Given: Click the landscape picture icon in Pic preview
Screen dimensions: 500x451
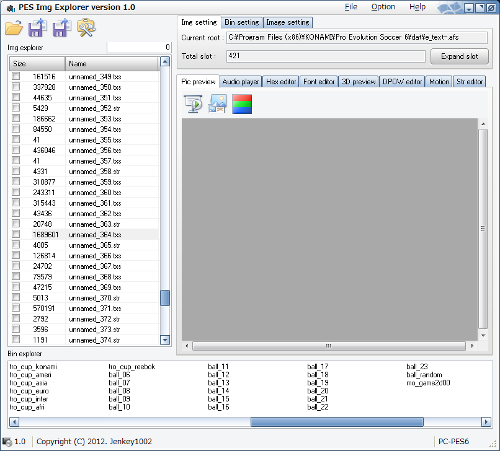Looking at the screenshot, I should click(x=218, y=104).
